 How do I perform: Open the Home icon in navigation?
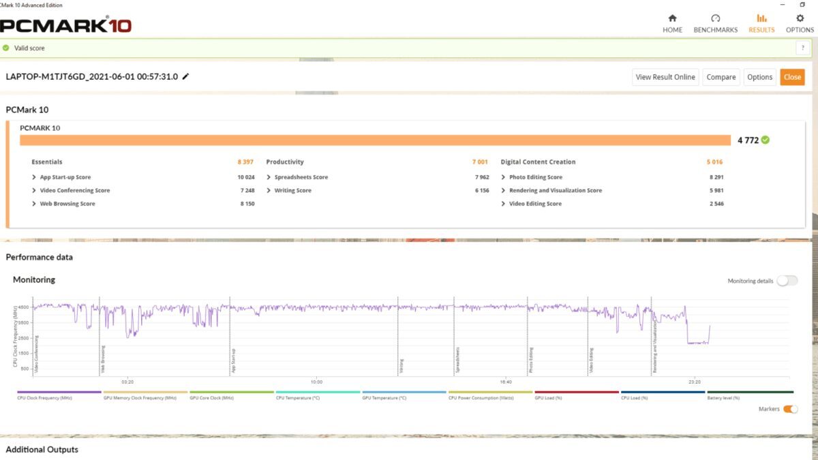point(672,18)
